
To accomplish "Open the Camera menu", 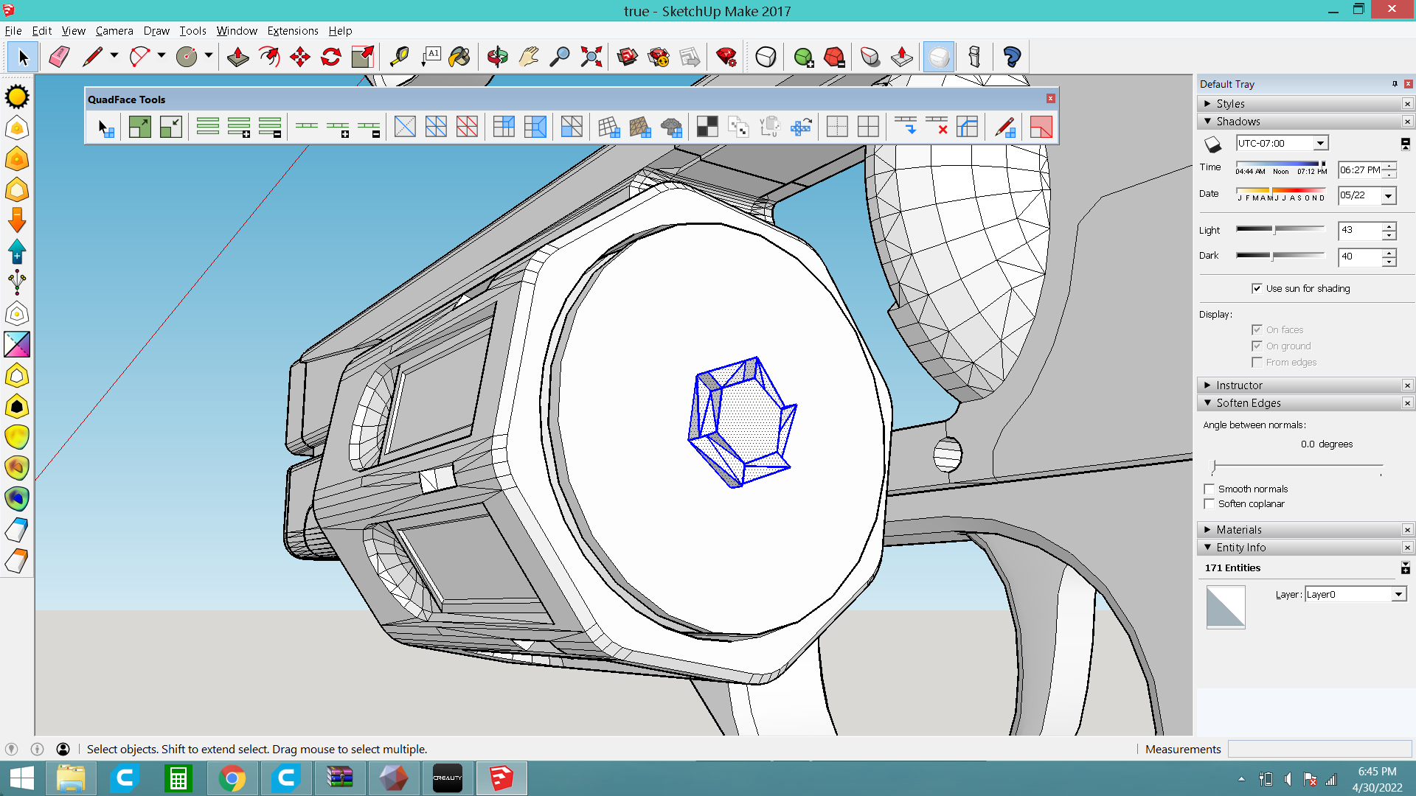I will tap(114, 31).
